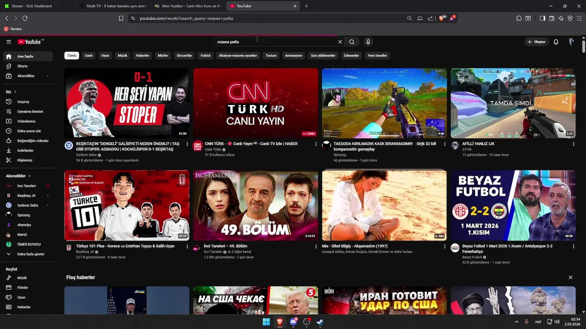Open options for CNN TÜRK live video
The image size is (586, 329).
[x=316, y=144]
